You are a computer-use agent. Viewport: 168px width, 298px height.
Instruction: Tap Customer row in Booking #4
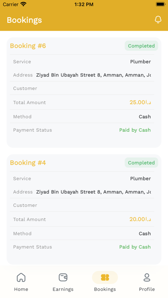coord(82,205)
